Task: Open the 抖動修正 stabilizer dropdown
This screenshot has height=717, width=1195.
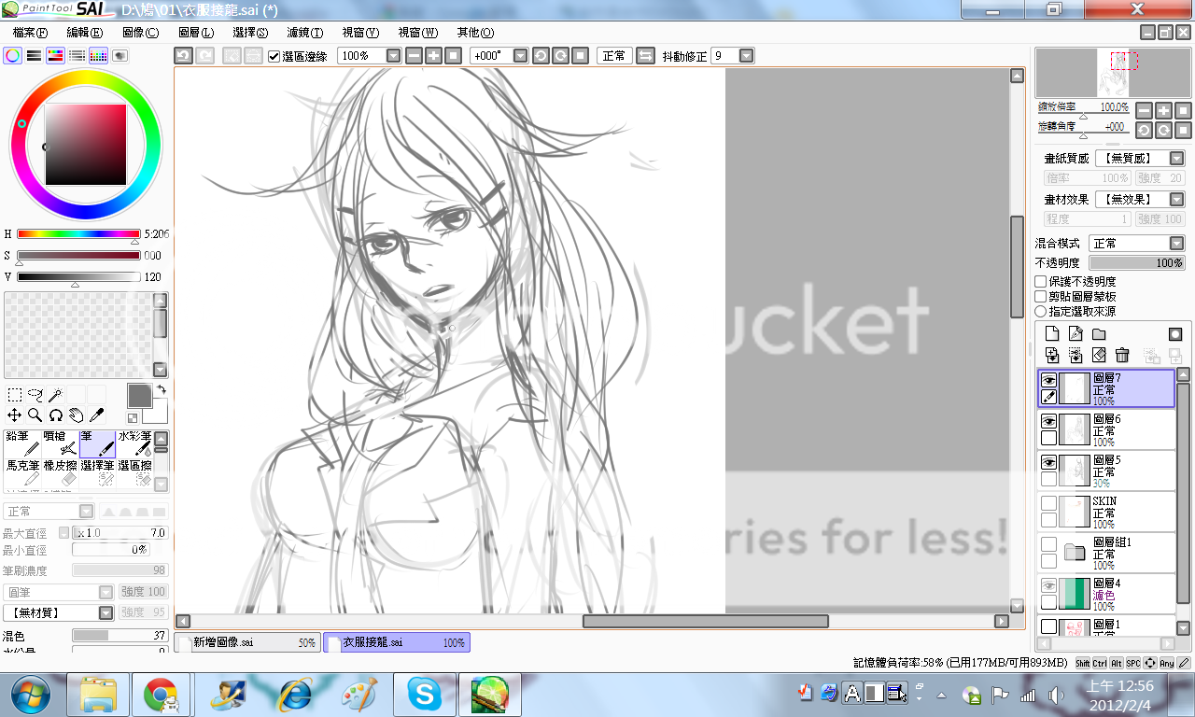Action: tap(746, 56)
